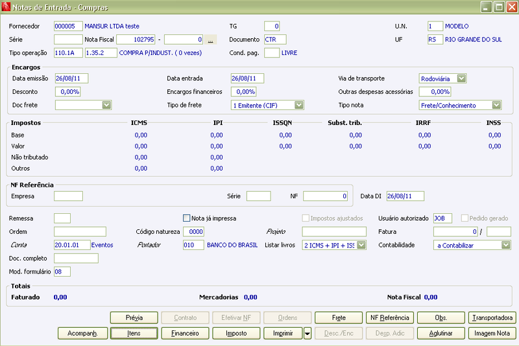
Task: Open the Doc frete dropdown
Action: point(106,105)
